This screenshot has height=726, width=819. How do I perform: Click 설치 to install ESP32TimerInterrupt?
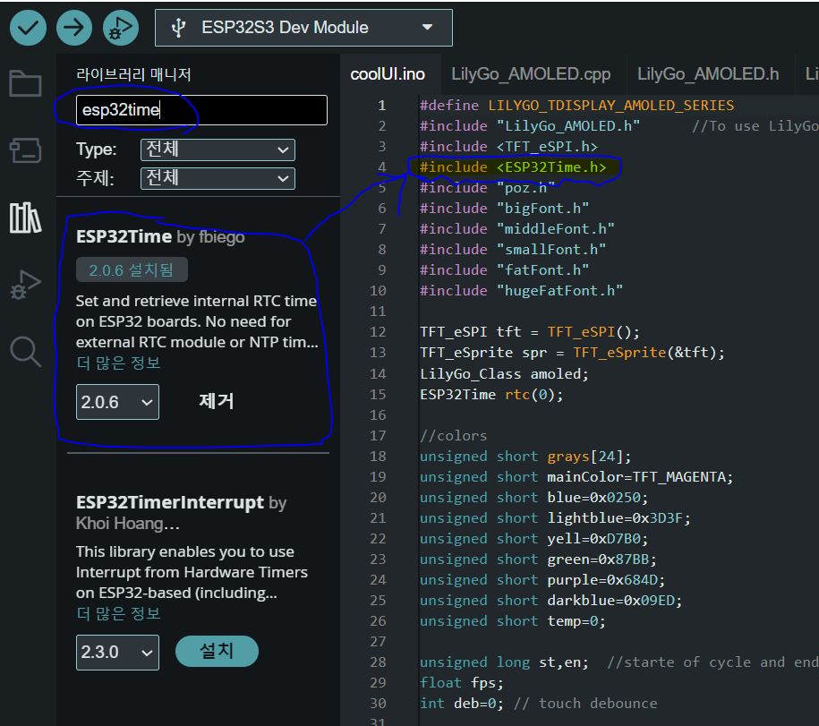[217, 652]
